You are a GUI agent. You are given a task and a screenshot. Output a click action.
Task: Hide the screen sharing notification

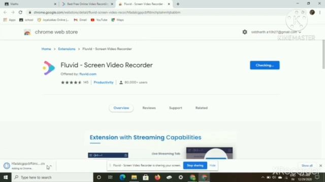[x=212, y=165]
